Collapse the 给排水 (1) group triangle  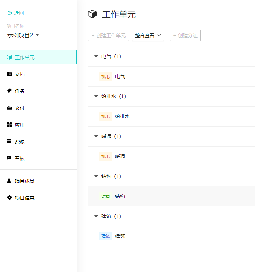[96, 96]
